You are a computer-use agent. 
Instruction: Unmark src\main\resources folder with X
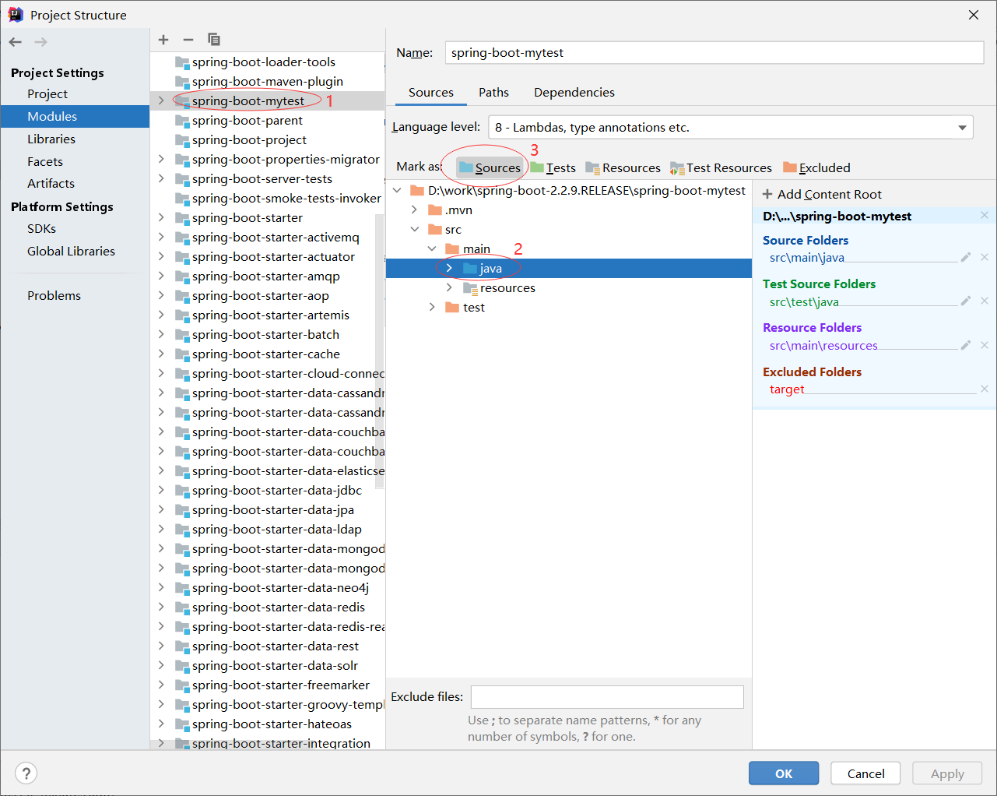(x=985, y=345)
